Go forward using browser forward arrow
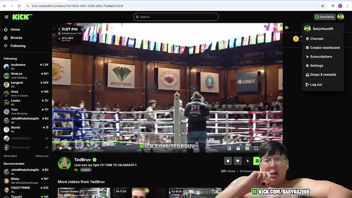This screenshot has height=198, width=352. tap(12, 6)
